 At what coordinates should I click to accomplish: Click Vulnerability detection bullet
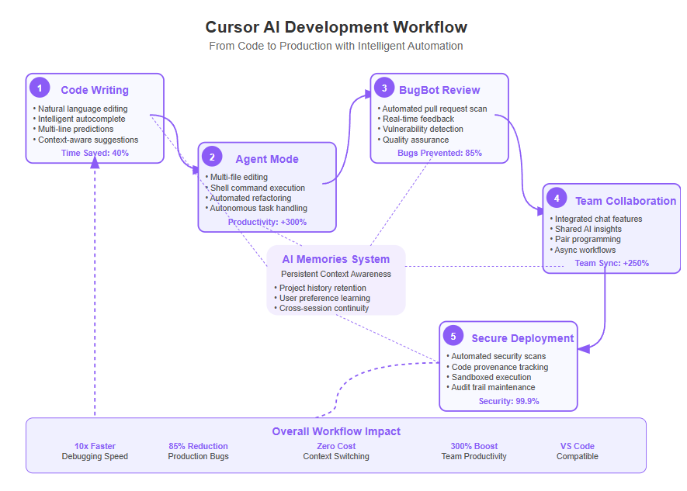tap(421, 129)
